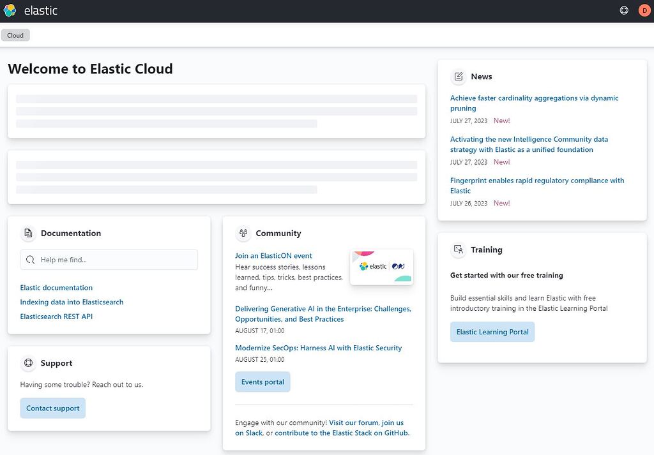Open the user avatar menu labeled D
The image size is (654, 455).
644,10
